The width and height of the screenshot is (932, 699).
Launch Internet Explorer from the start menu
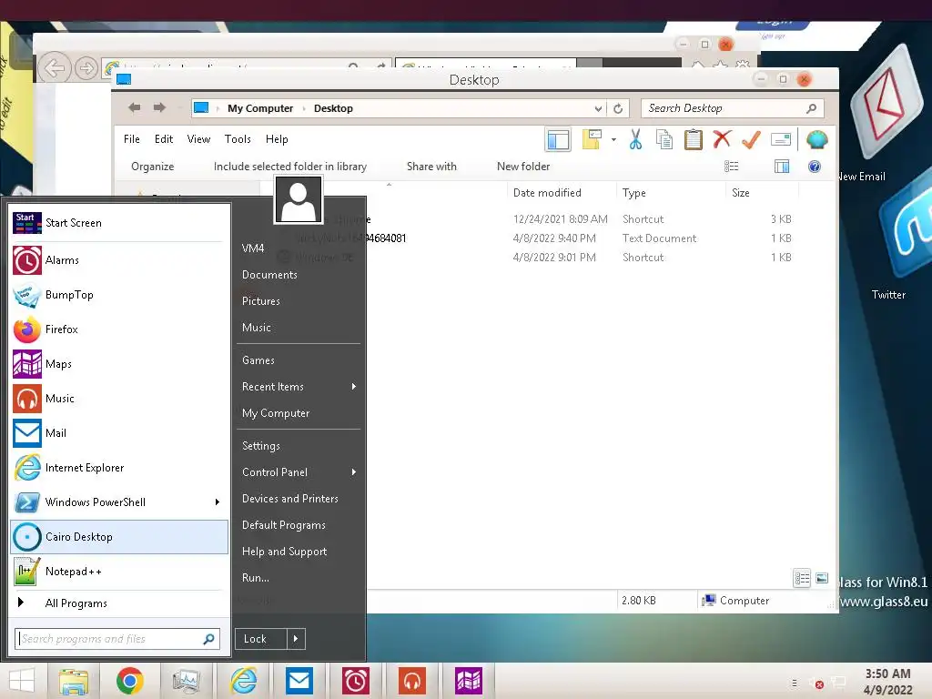coord(119,468)
